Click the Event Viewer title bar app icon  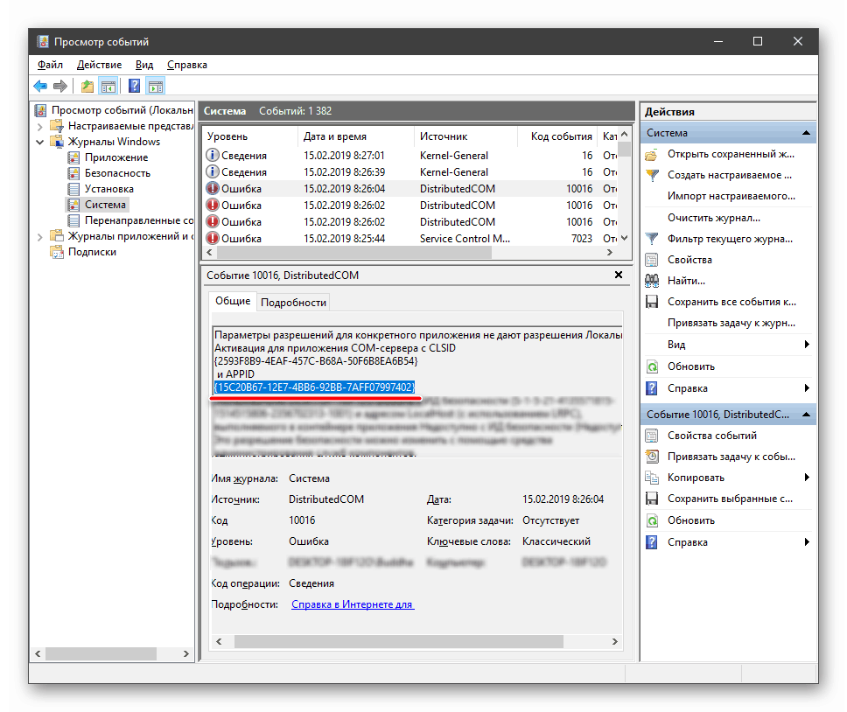pyautogui.click(x=43, y=42)
